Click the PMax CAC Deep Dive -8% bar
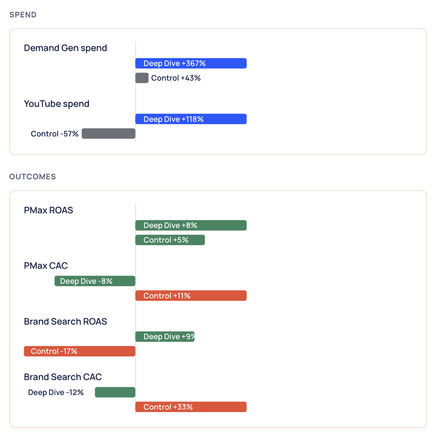This screenshot has width=442, height=443. point(95,281)
